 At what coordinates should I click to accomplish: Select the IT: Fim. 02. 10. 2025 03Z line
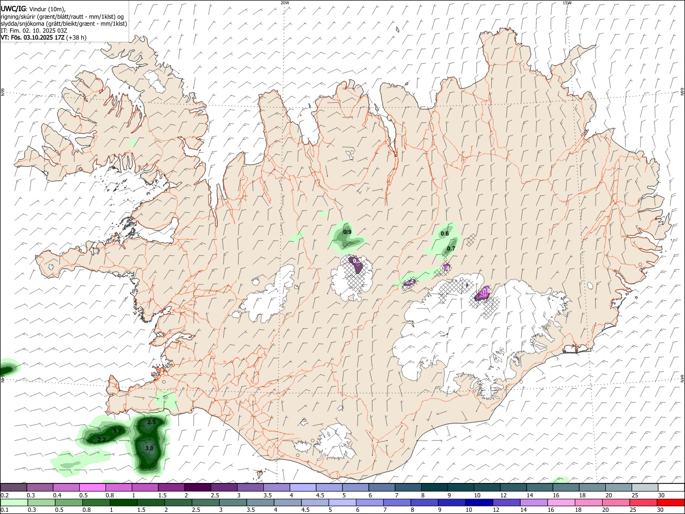tap(34, 31)
